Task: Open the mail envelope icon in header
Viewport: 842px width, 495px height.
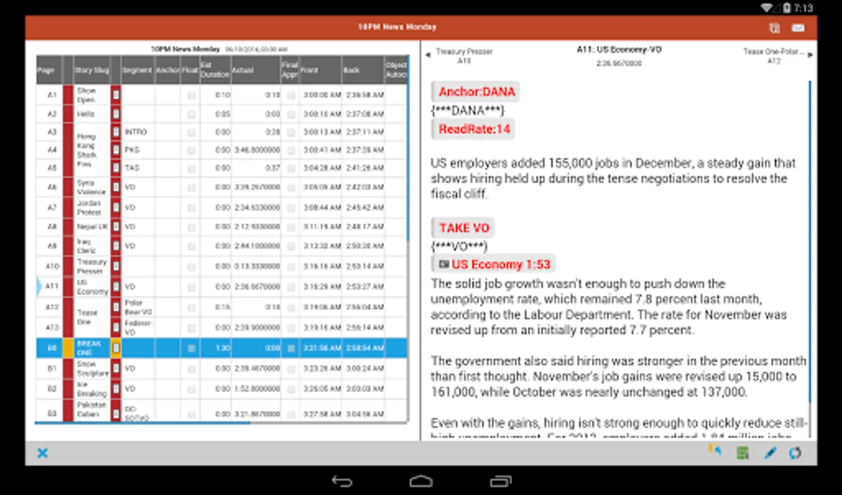Action: 797,28
